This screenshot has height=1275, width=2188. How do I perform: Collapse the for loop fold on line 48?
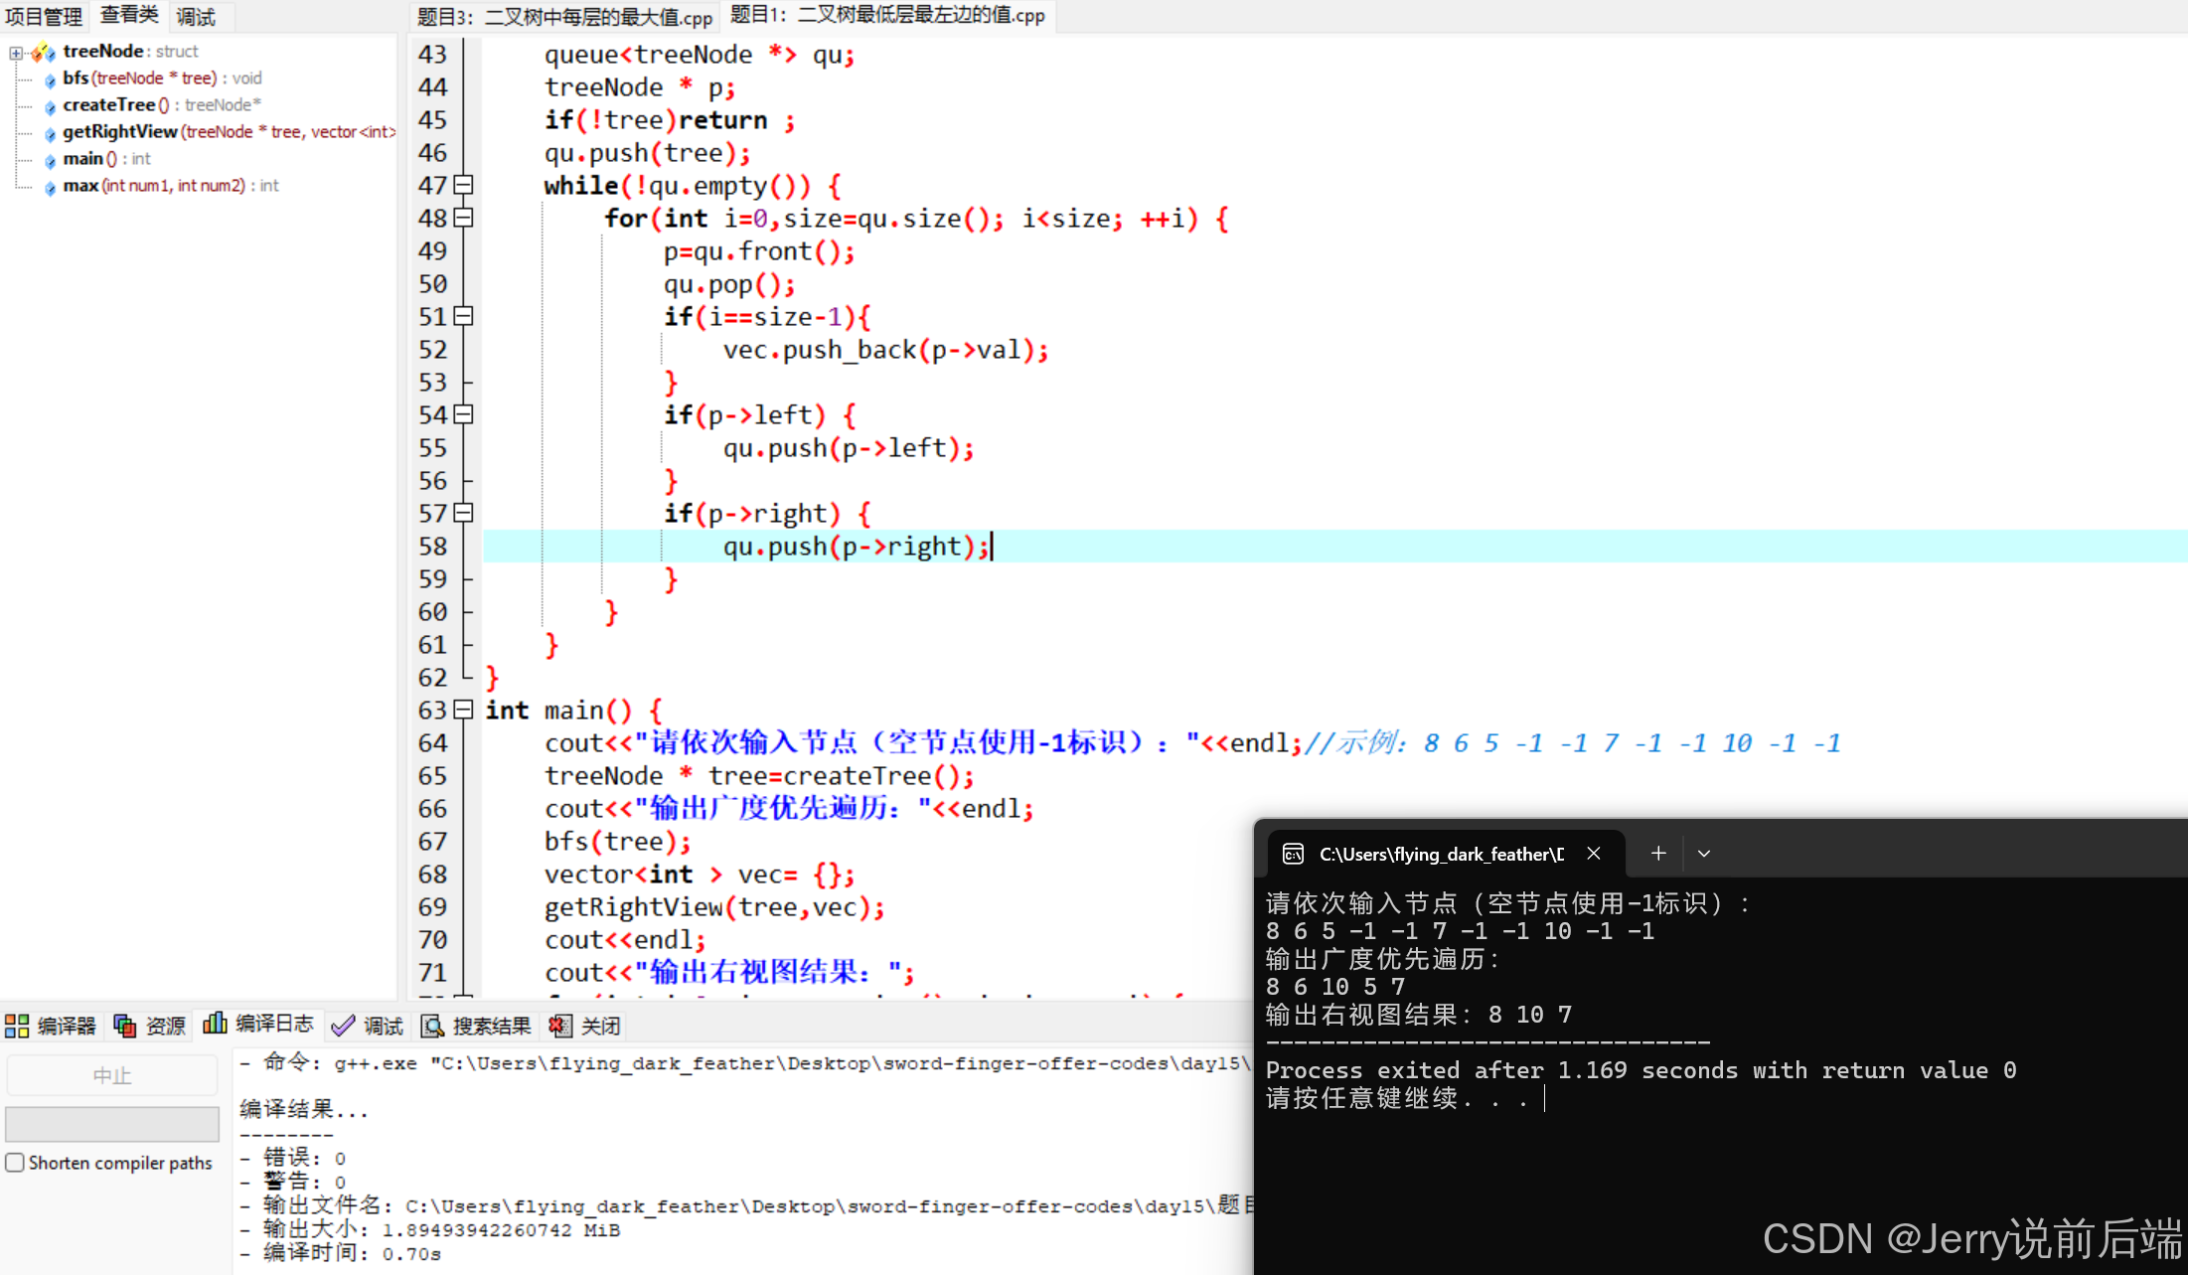463,218
